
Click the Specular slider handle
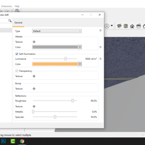click(x=55, y=117)
